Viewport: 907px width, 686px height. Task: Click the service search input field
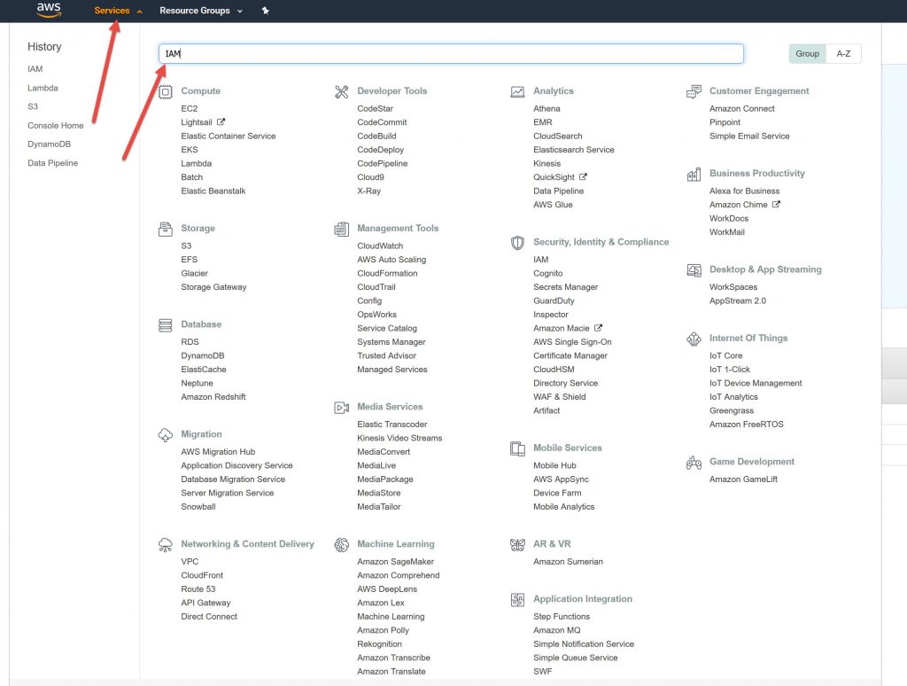coord(450,54)
